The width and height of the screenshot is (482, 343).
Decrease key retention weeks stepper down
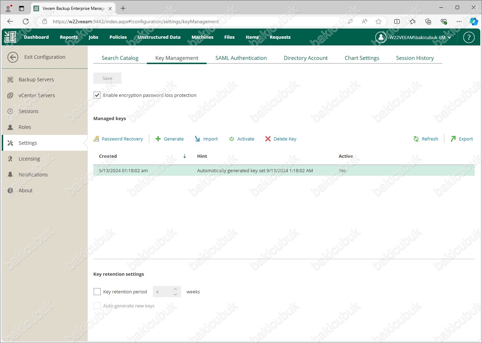[175, 294]
